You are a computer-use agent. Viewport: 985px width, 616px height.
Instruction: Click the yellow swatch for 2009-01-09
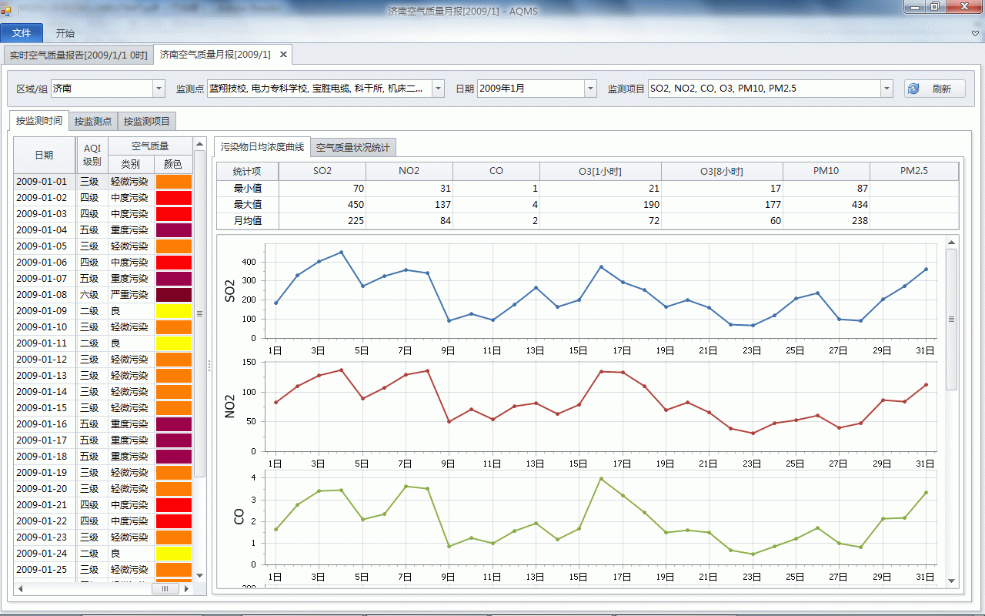tap(173, 311)
